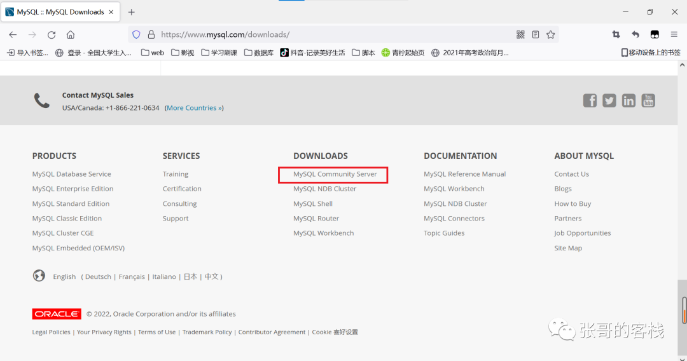Open MySQL Community Server download link
Image resolution: width=687 pixels, height=361 pixels.
point(335,174)
